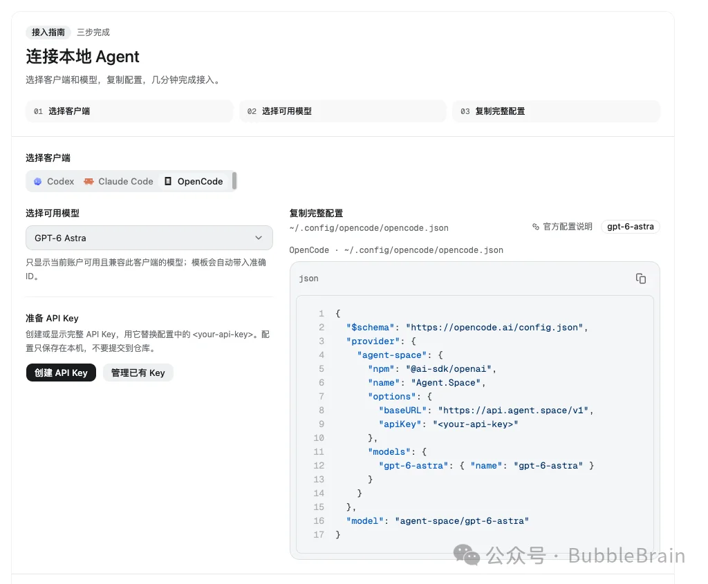This screenshot has height=584, width=708.
Task: Click the 三步完成 label
Action: point(93,32)
